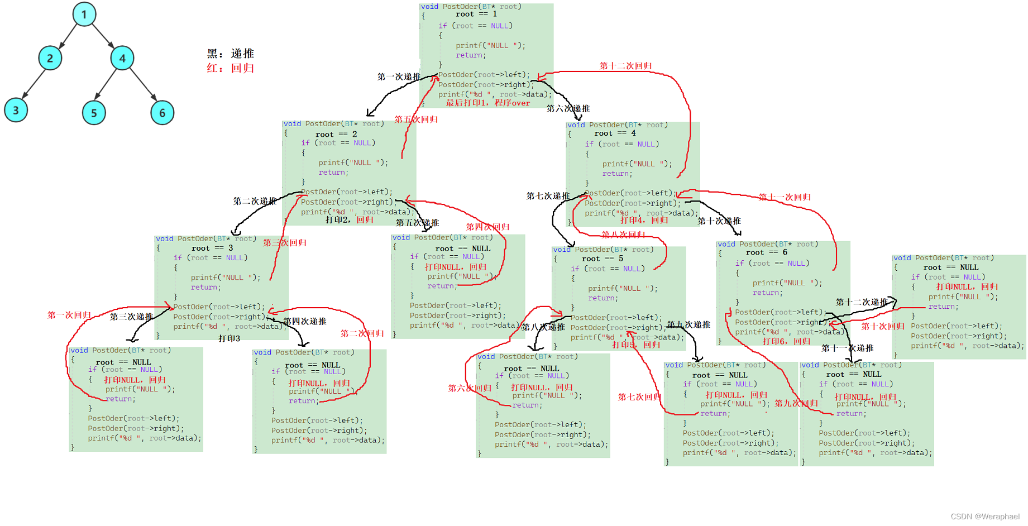Click the red '第十次回归' label

point(883,326)
